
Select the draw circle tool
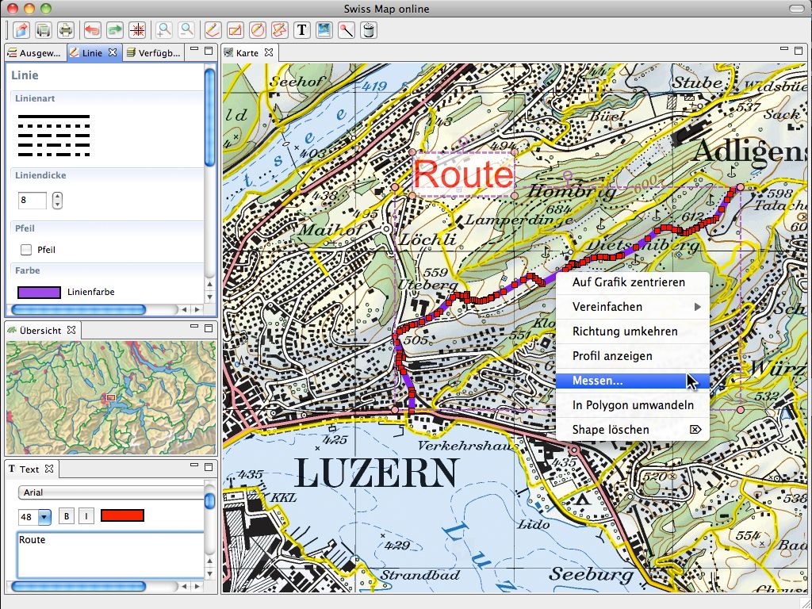(258, 30)
